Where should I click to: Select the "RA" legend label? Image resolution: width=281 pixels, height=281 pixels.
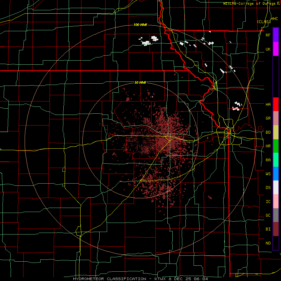(x=268, y=160)
